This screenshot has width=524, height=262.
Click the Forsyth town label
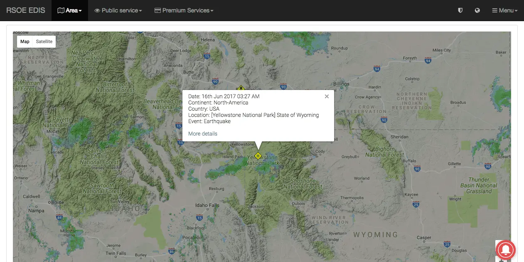[x=410, y=58]
